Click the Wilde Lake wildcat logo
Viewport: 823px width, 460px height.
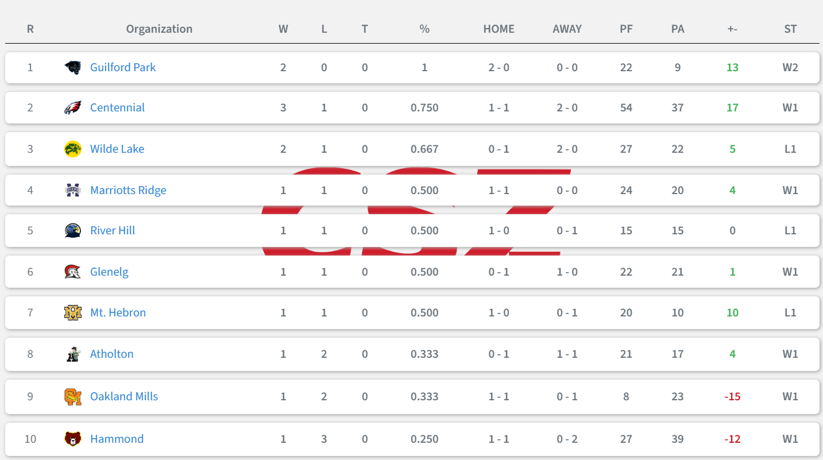[72, 149]
